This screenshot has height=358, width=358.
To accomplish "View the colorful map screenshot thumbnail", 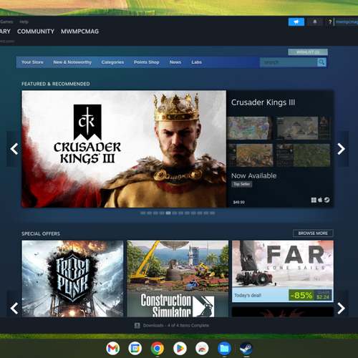I will pyautogui.click(x=250, y=128).
